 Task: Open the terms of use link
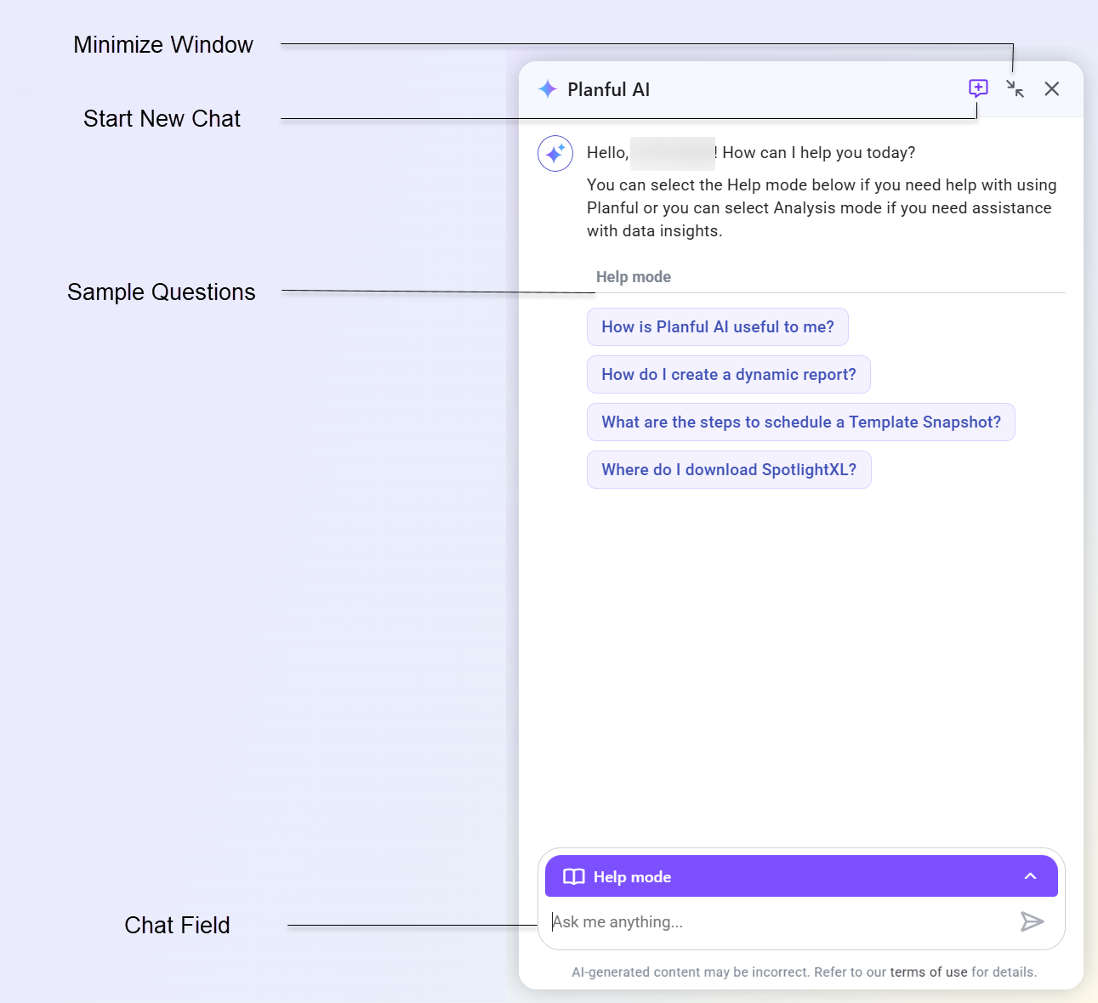click(x=929, y=972)
